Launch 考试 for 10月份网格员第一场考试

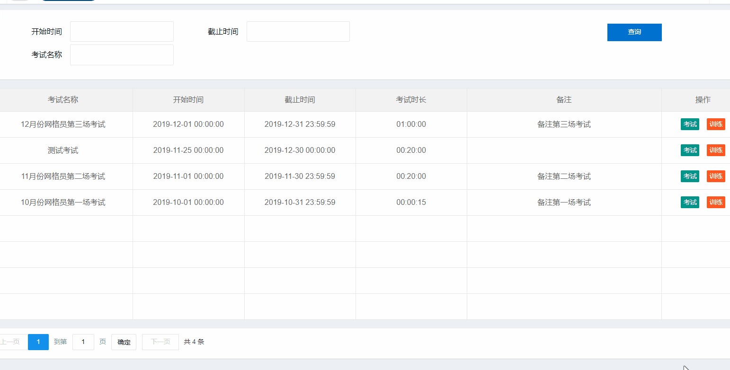[x=690, y=203]
